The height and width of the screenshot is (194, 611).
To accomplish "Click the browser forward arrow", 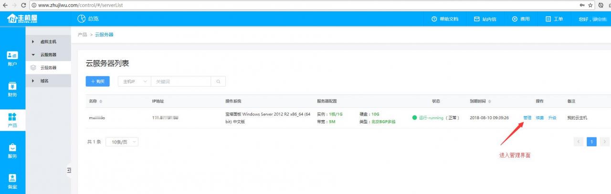I will [x=14, y=5].
